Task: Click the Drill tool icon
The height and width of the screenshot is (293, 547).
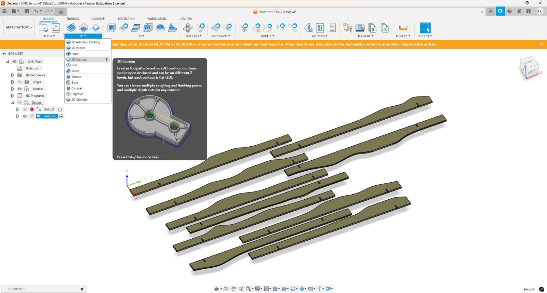Action: click(x=188, y=28)
